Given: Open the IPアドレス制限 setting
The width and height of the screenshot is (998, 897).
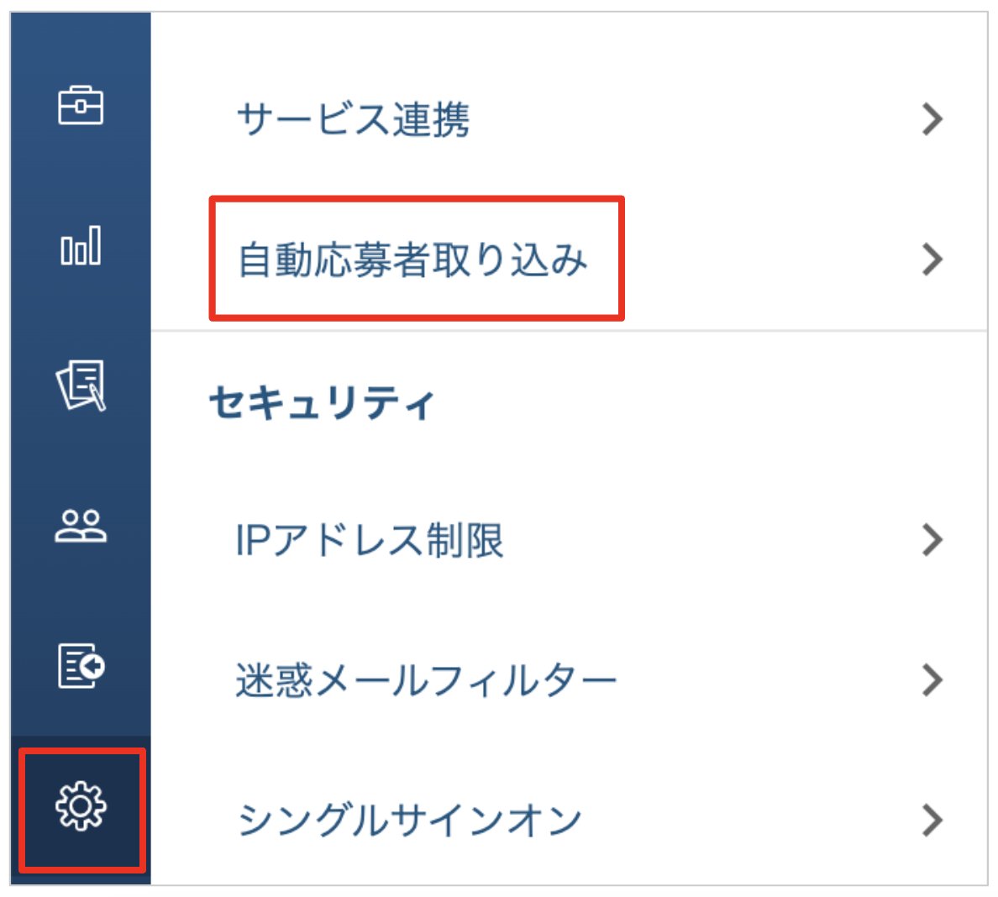Looking at the screenshot, I should coord(569,540).
